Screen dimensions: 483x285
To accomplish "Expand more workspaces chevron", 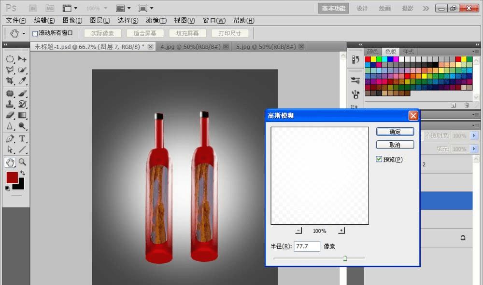I will 426,8.
